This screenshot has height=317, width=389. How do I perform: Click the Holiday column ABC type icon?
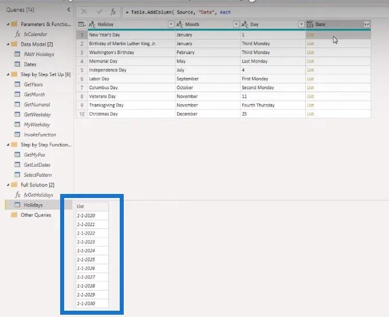tap(92, 24)
